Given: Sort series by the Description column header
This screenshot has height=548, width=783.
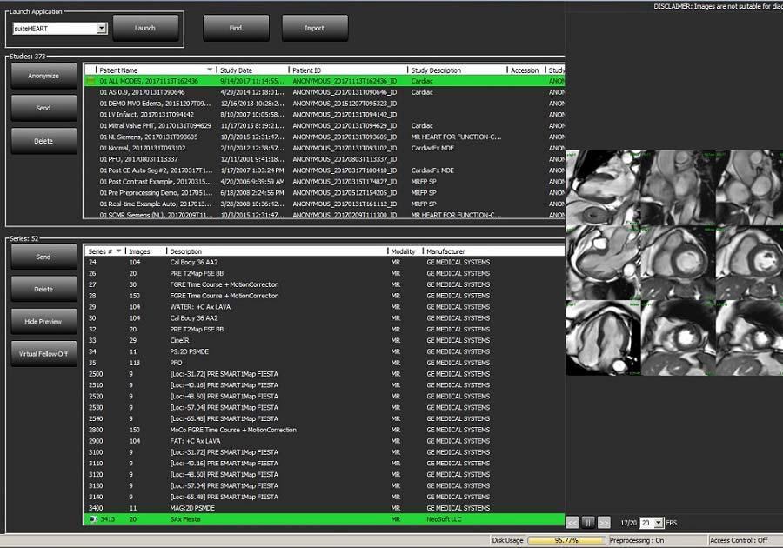Looking at the screenshot, I should coord(277,251).
